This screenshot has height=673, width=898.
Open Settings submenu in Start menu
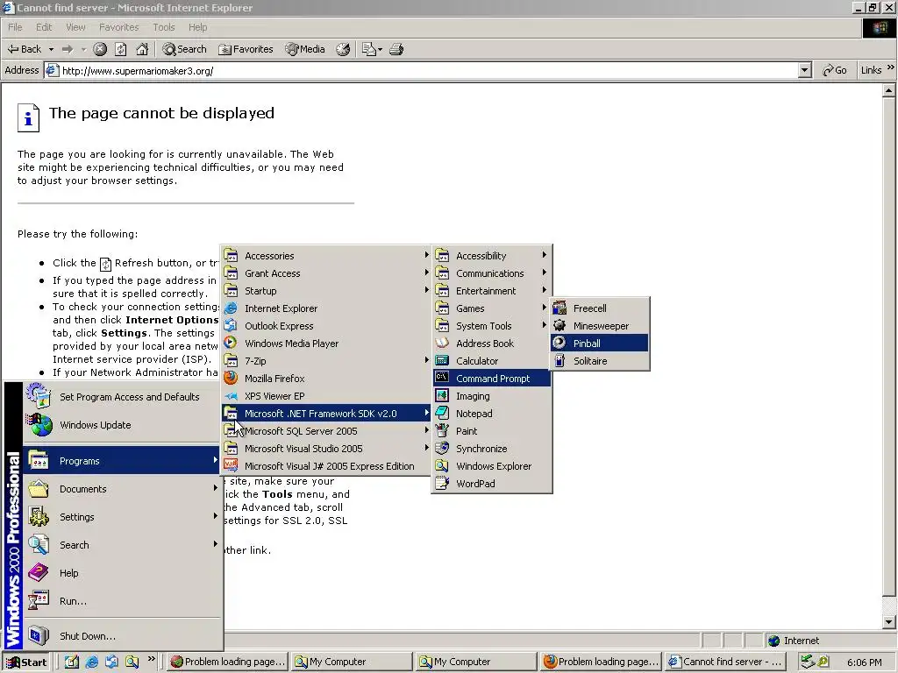[121, 517]
